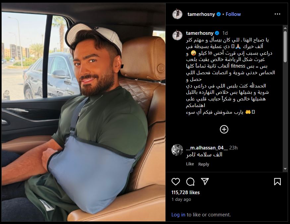The width and height of the screenshot is (290, 224).
Task: Open __m.alhassan_04__ commenter avatar
Action: [x=177, y=150]
